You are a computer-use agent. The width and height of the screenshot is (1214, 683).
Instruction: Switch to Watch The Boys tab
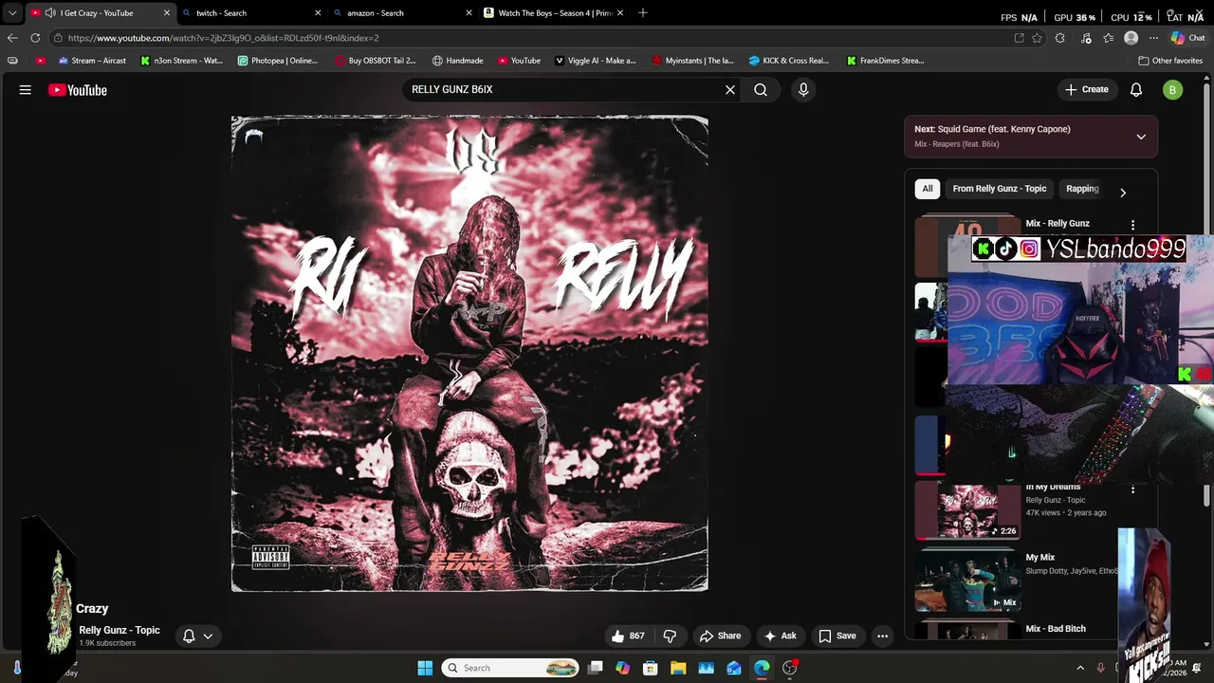point(554,13)
